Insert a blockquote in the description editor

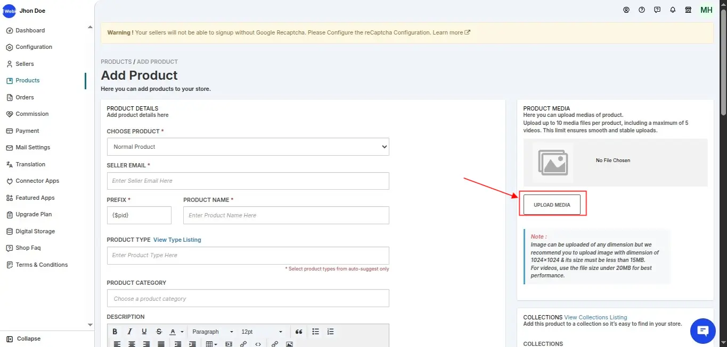[299, 332]
